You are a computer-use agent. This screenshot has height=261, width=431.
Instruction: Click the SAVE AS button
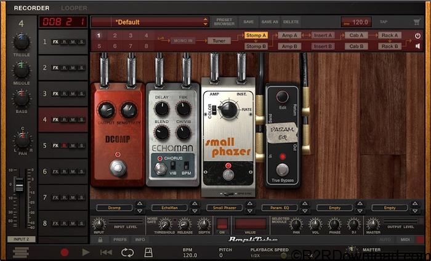[270, 22]
